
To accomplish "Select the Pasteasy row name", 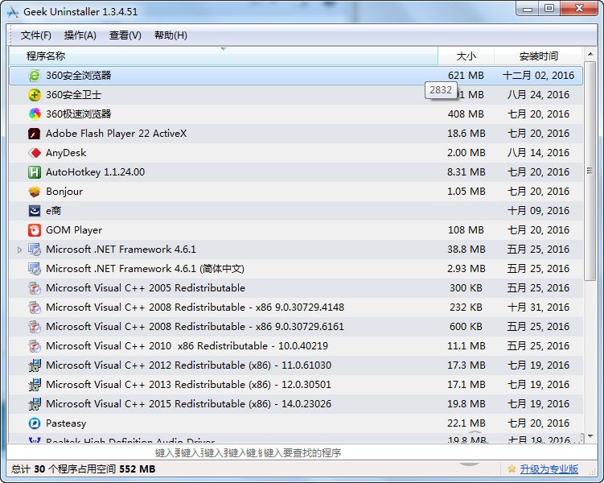I will (66, 423).
